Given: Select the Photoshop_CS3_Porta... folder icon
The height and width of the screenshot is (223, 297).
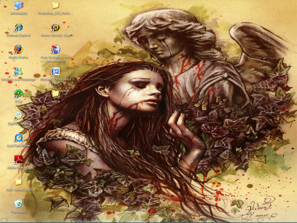Looking at the screenshot, I should coord(55,6).
